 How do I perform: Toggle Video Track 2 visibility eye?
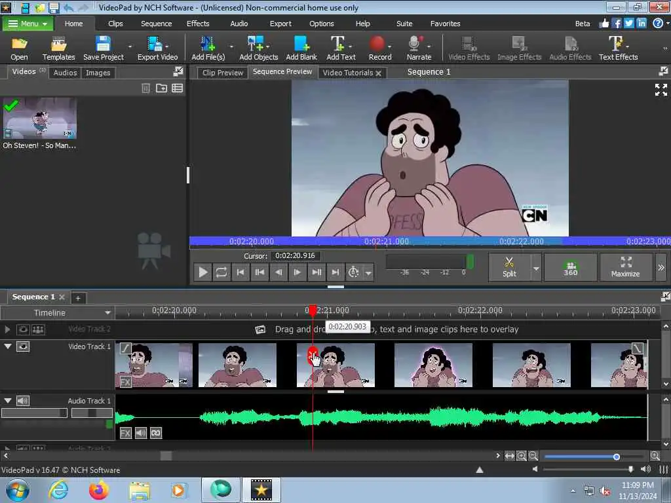[x=23, y=329]
